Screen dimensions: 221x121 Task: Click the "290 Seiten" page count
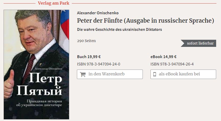pos(86,41)
